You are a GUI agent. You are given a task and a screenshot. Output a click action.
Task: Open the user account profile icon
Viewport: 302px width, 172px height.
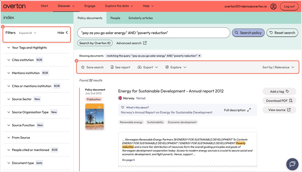tap(273, 7)
